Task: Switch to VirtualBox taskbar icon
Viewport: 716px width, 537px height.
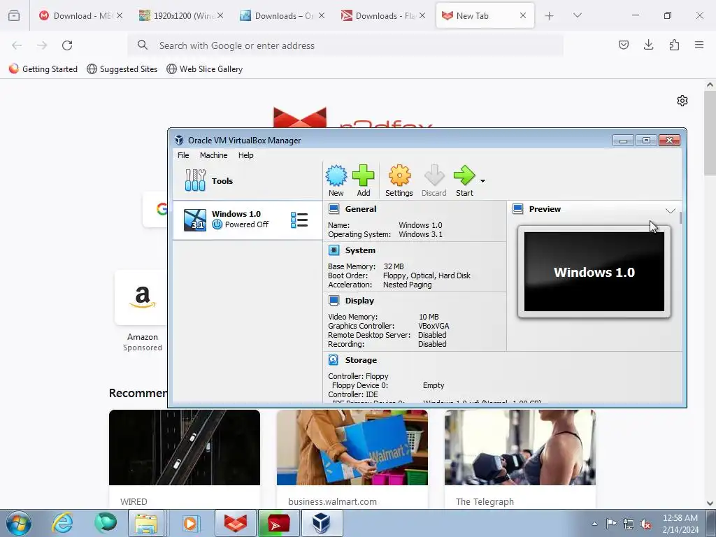Action: point(322,523)
